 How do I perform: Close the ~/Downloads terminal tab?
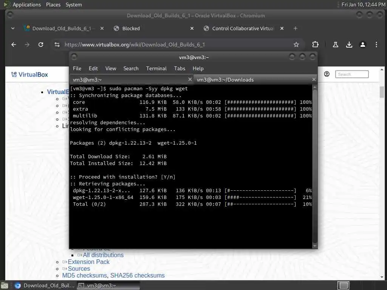(314, 79)
